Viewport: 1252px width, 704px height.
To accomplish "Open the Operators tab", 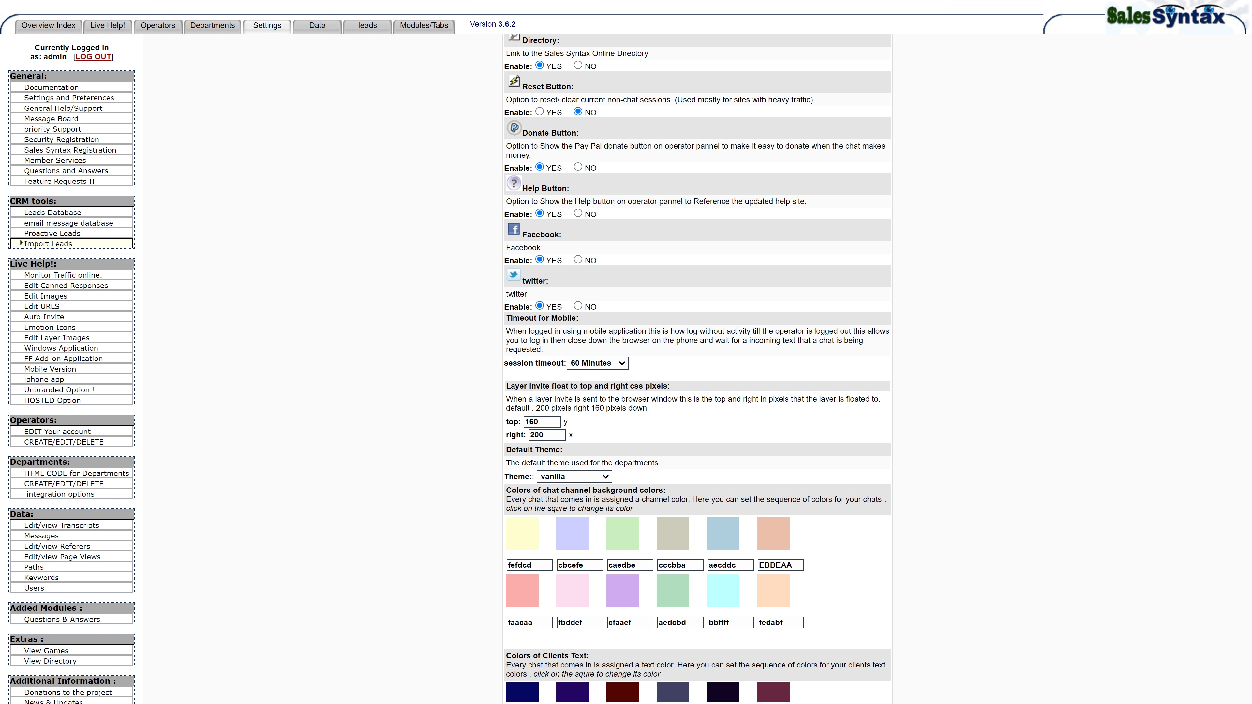I will pyautogui.click(x=157, y=26).
